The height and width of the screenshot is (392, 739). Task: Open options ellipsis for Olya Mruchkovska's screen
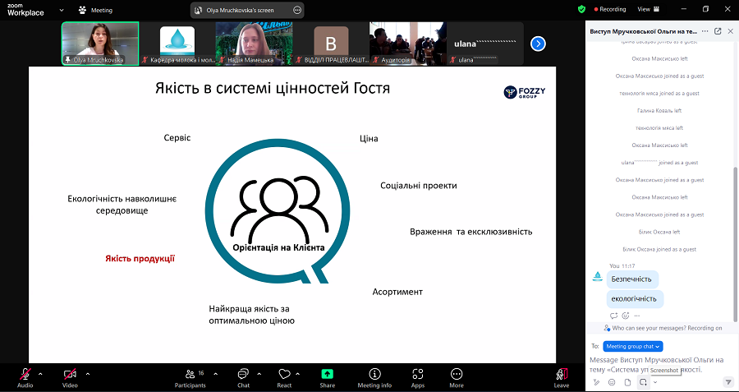[297, 10]
